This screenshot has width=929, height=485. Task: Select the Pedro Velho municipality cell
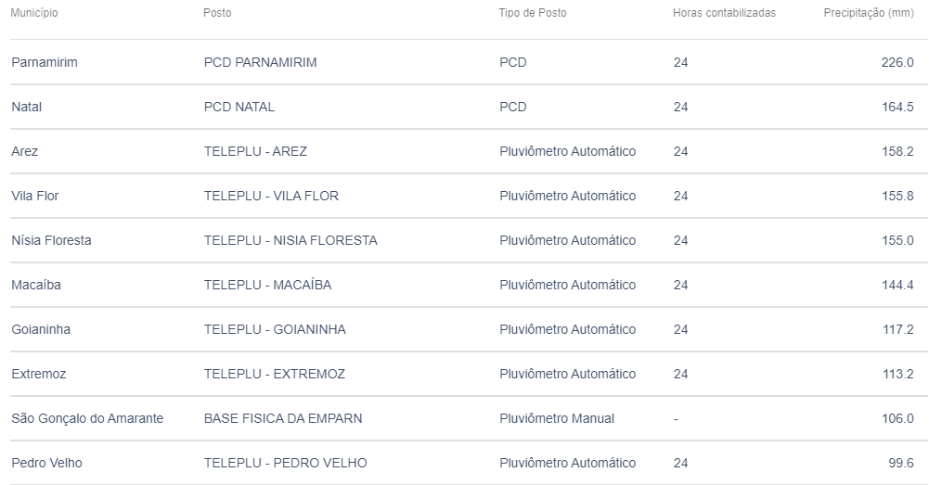tap(46, 463)
